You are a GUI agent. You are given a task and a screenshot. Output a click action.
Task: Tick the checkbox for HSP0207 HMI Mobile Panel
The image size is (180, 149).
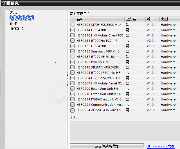coord(72,83)
